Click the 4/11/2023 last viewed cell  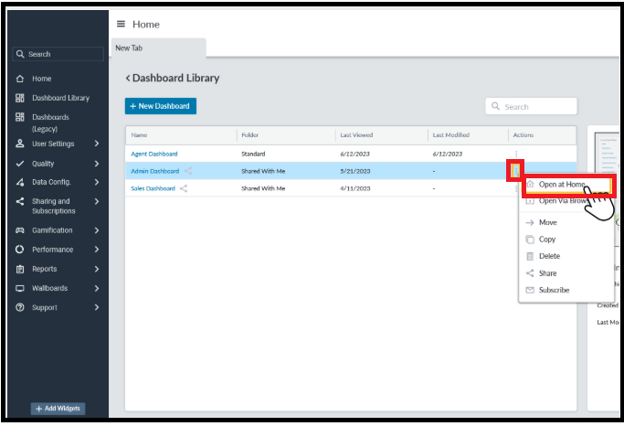click(x=355, y=188)
